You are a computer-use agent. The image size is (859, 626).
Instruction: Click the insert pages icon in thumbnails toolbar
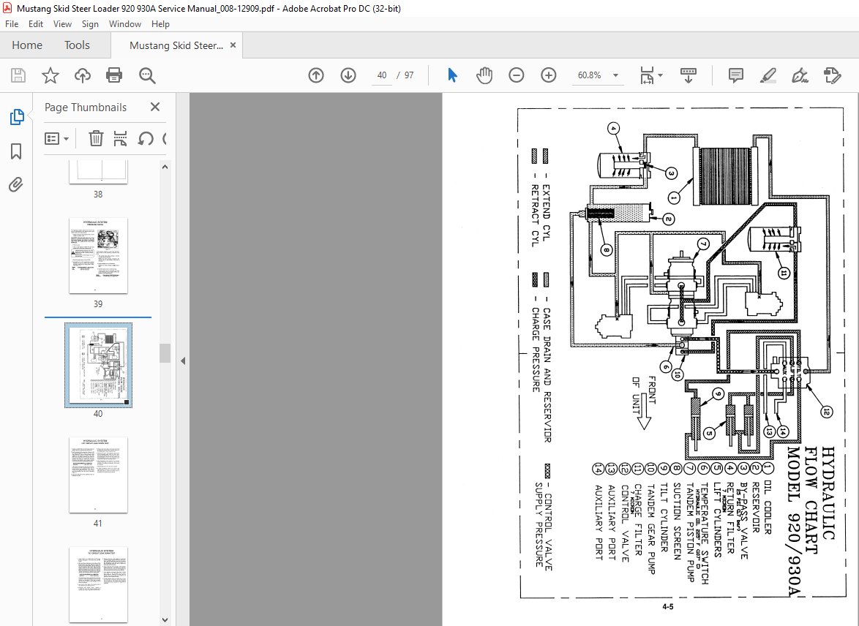(120, 138)
